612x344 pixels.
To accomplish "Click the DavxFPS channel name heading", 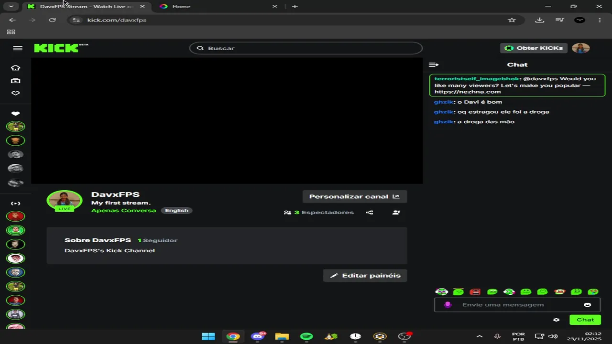I will click(115, 194).
